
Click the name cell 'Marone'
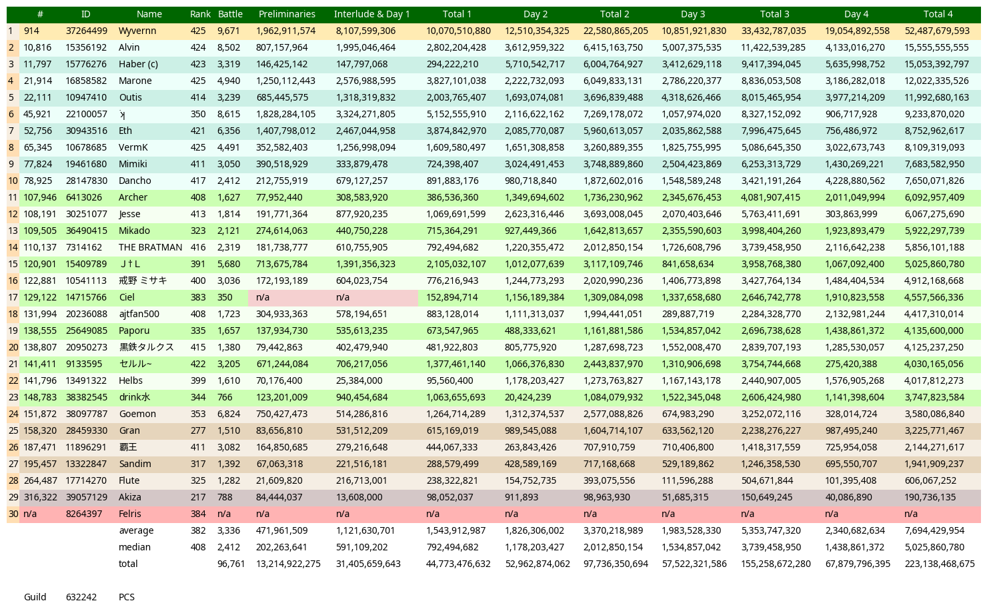click(135, 81)
